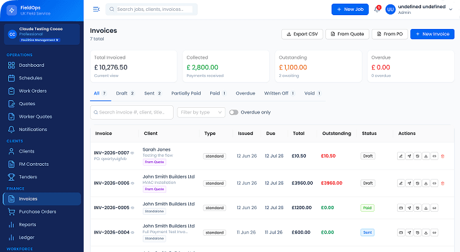The image size is (460, 252).
Task: Click the FieldOps lightning logo
Action: [12, 11]
